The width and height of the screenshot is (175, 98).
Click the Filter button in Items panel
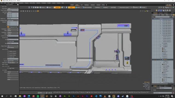[x=167, y=15]
